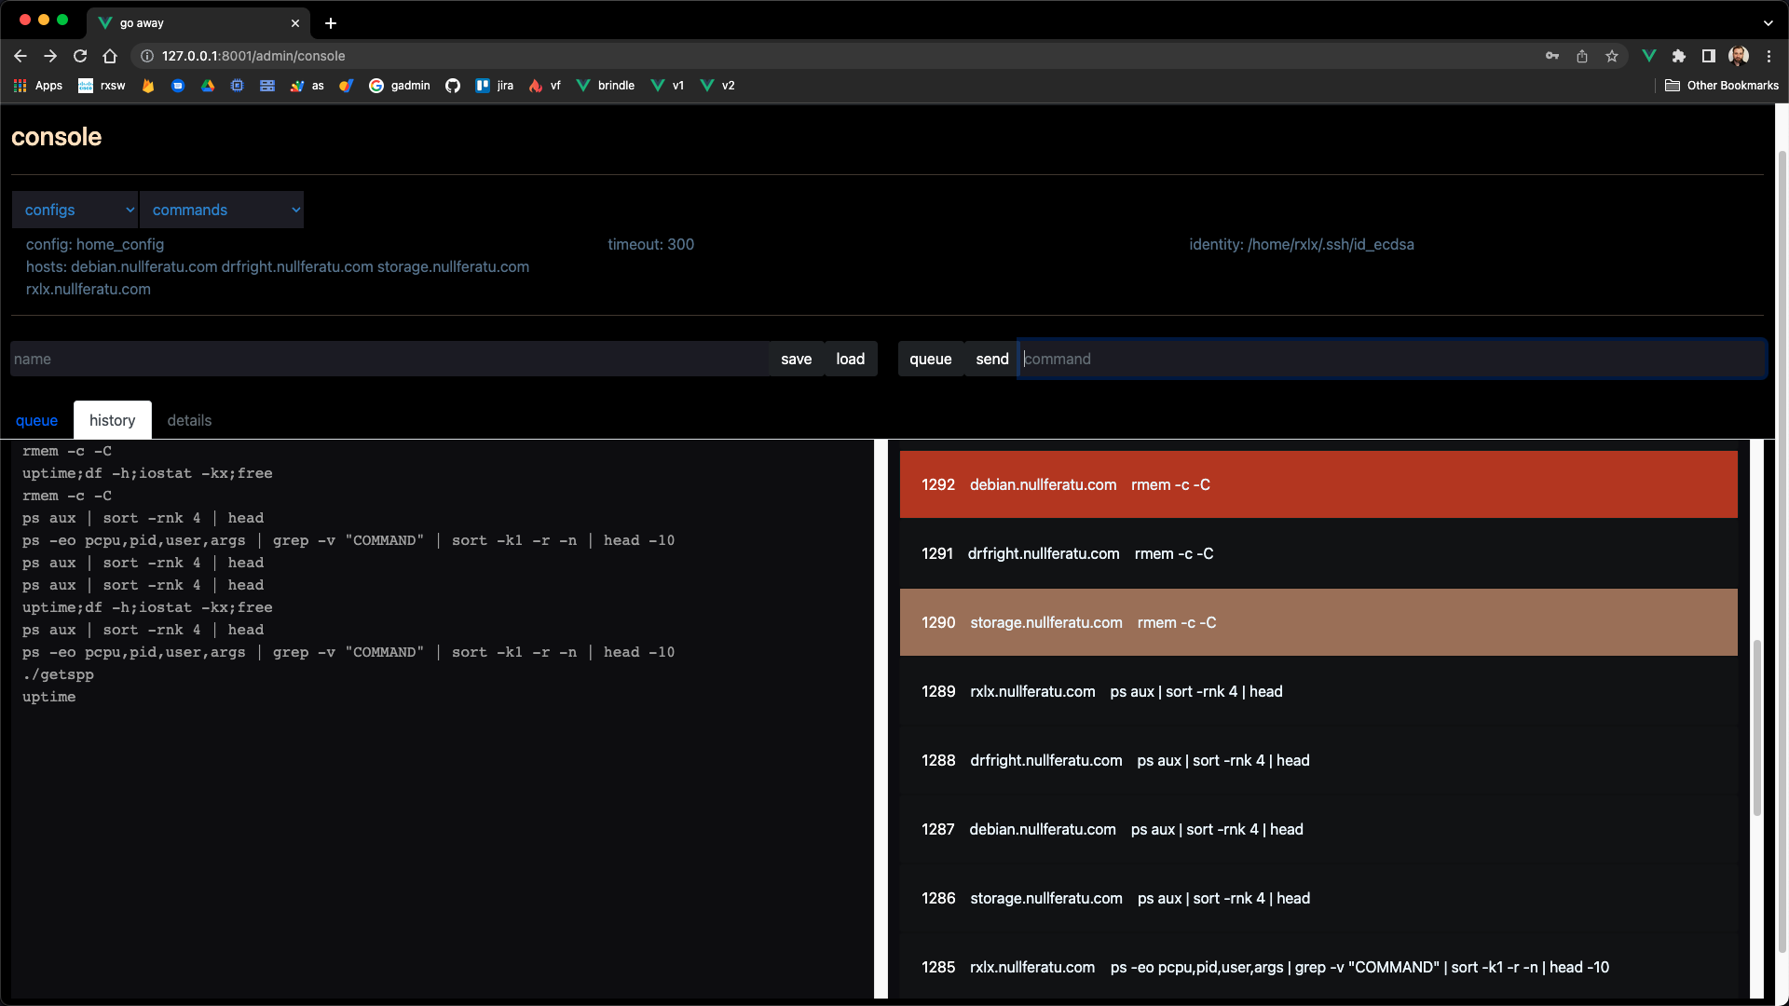Screen dimensions: 1789x1006
Task: Click the 'queue' button next to send
Action: pos(930,358)
